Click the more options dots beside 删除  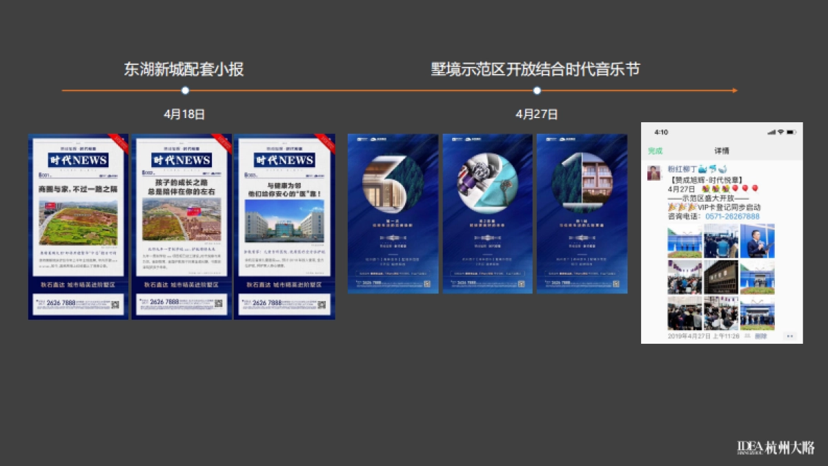pos(790,336)
